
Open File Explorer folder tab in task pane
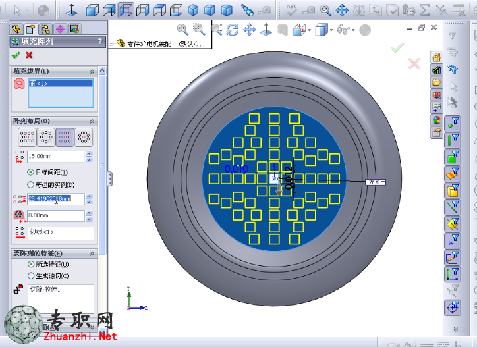437,82
